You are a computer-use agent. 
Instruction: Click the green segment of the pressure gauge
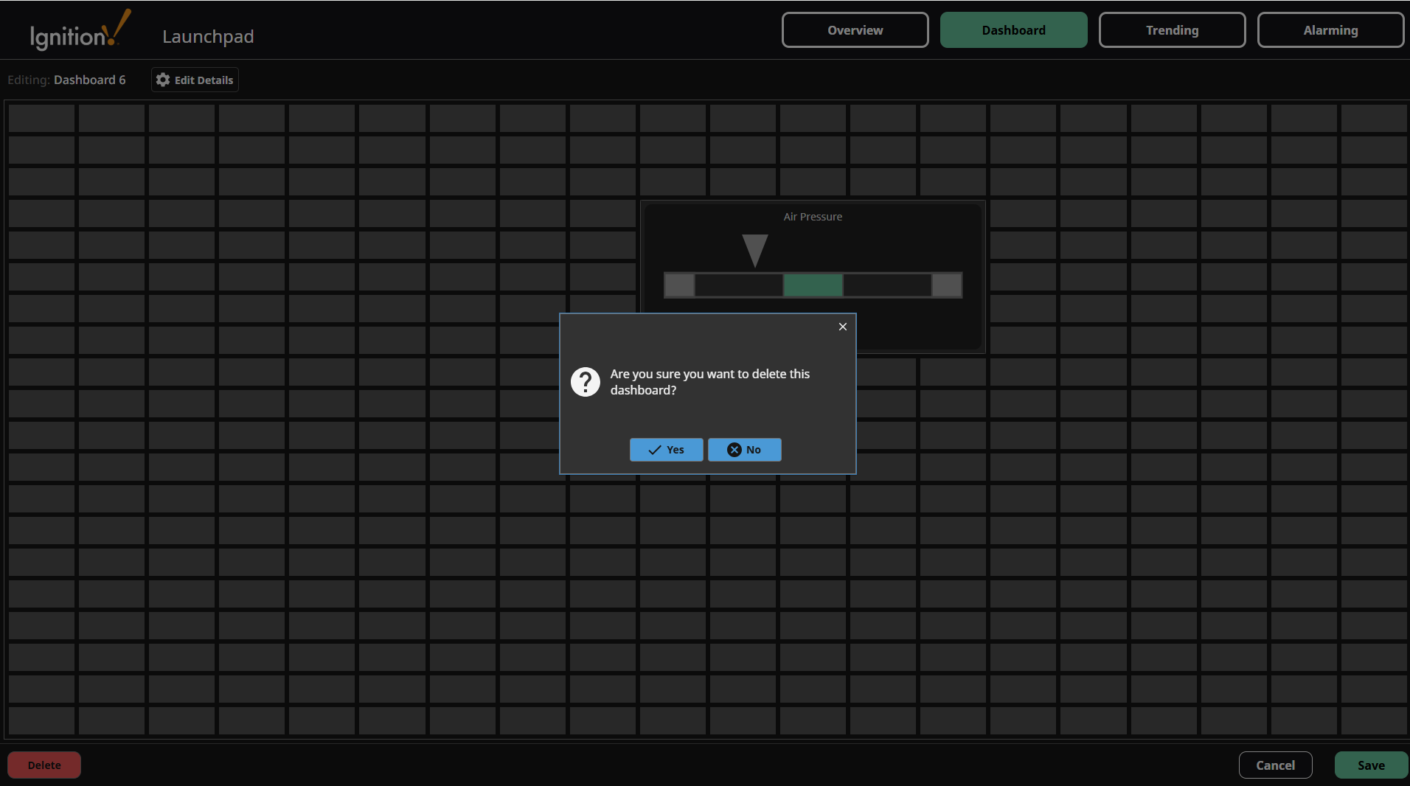tap(812, 285)
